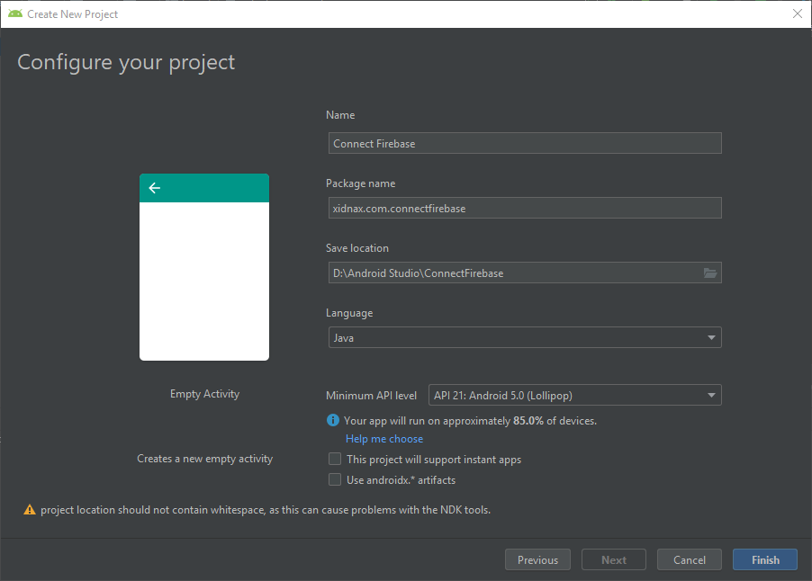Click the info icon beside device percentage
812x581 pixels.
(x=333, y=420)
